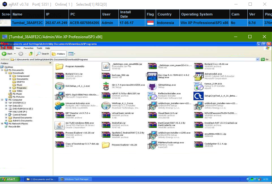The height and width of the screenshot is (184, 272).
Task: Select the NDP1.0sp3-KB867461 installer icon
Action: (x=59, y=96)
